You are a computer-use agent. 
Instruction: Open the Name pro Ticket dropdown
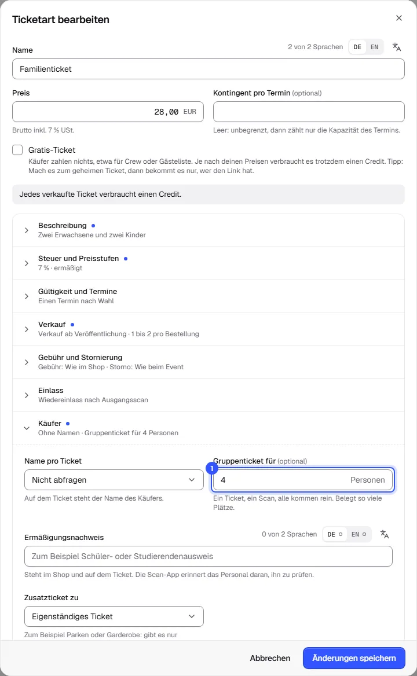click(114, 480)
